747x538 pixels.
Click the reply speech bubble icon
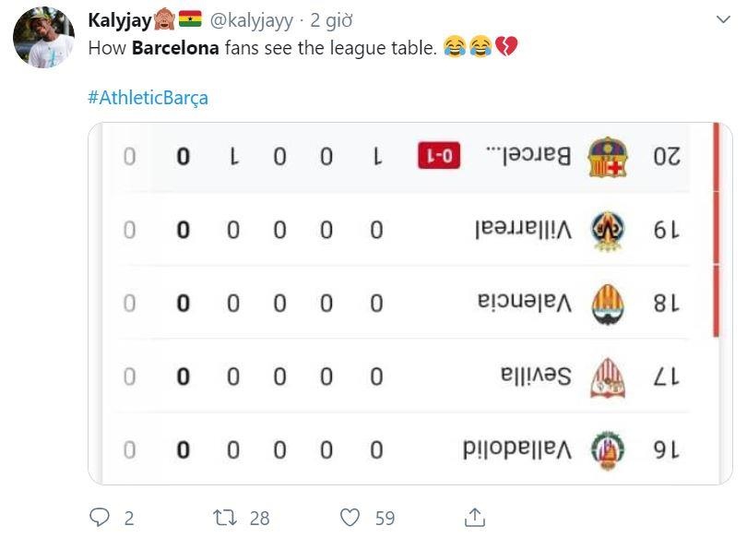[101, 519]
